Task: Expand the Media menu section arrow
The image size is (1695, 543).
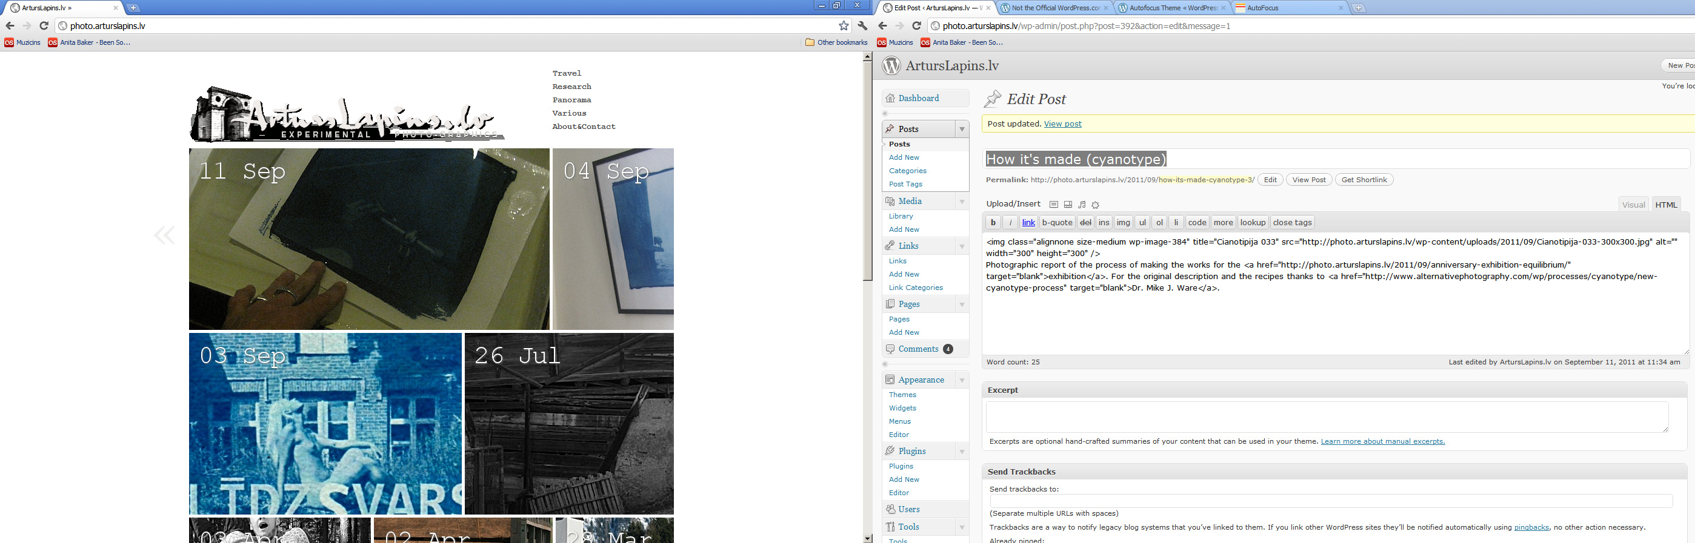Action: coord(961,201)
